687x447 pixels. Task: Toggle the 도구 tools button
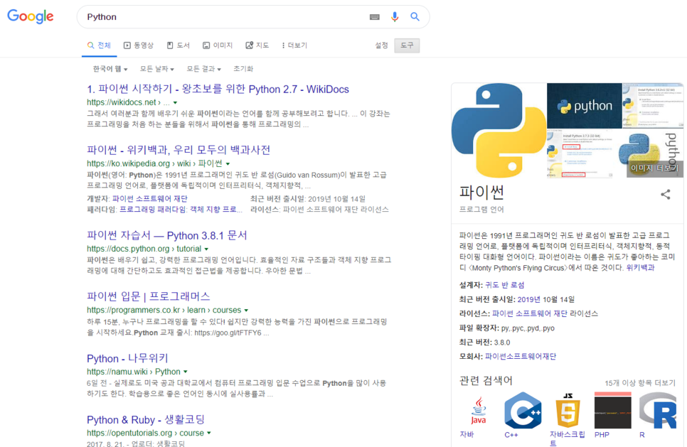click(407, 45)
